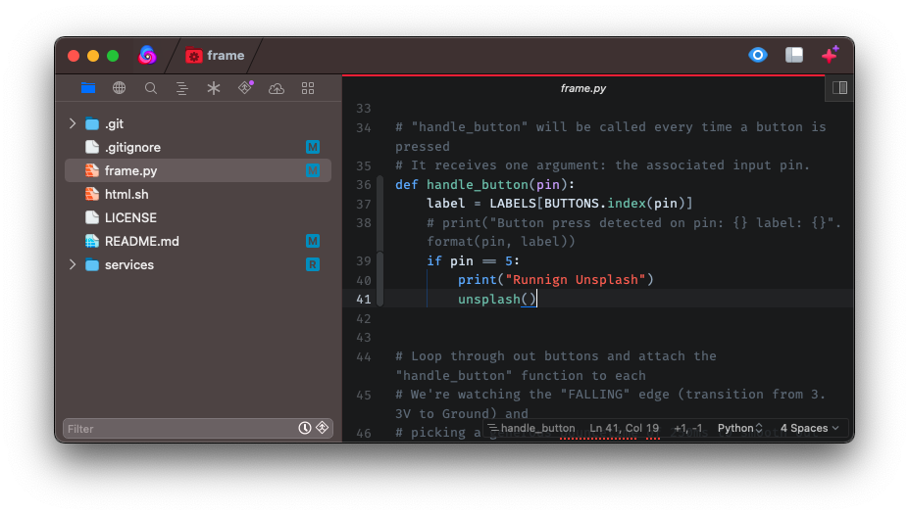This screenshot has width=909, height=515.
Task: Click the handle_button symbol in status bar
Action: [531, 428]
